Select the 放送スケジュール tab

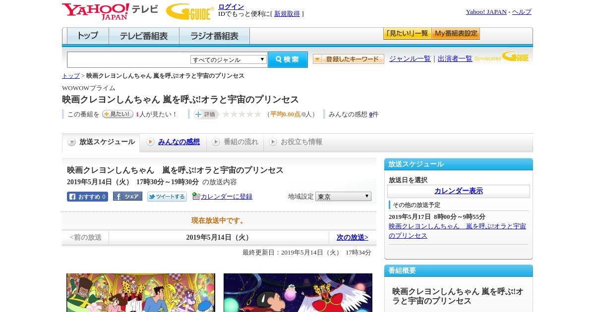101,142
